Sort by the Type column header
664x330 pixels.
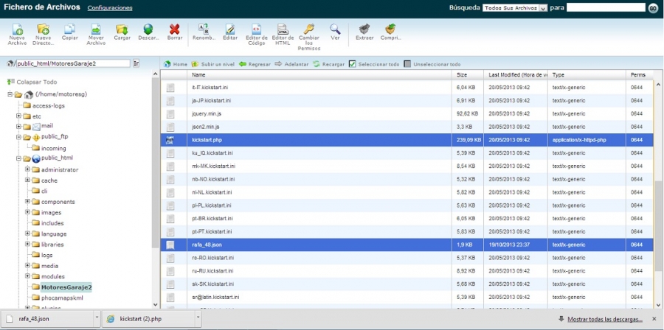pos(587,75)
